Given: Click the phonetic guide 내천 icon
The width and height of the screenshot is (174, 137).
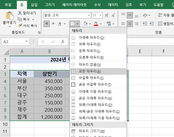Looking at the screenshot, I should 109,24.
